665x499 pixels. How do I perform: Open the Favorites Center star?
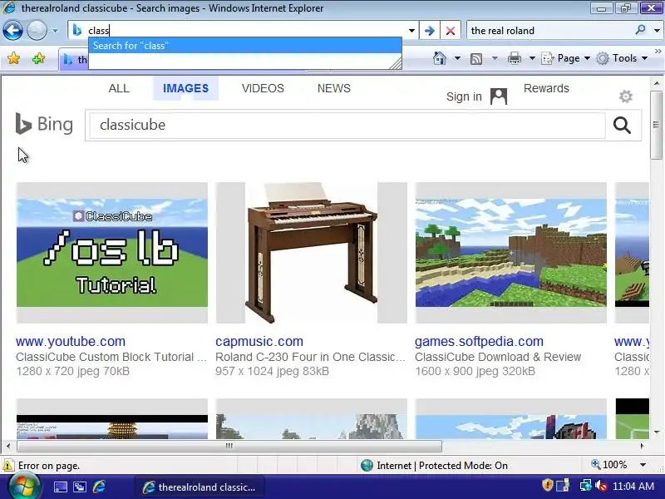click(13, 58)
